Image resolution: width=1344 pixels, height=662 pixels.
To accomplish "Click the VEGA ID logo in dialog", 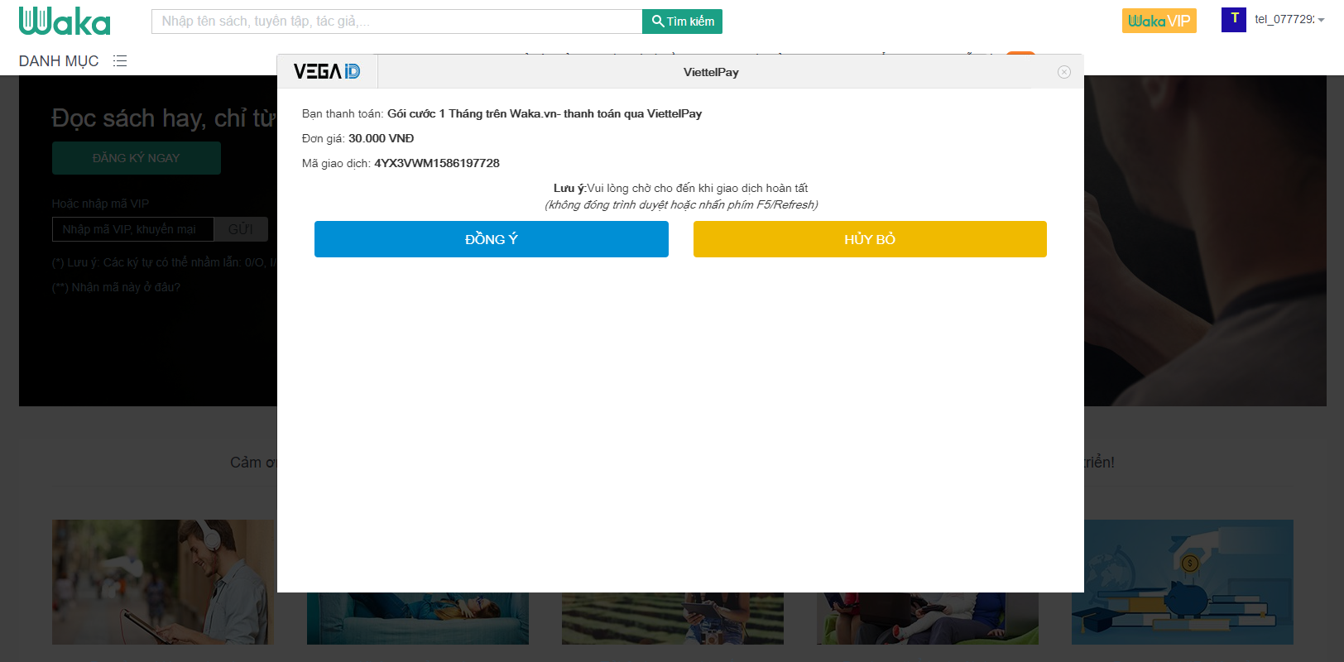I will [x=327, y=72].
